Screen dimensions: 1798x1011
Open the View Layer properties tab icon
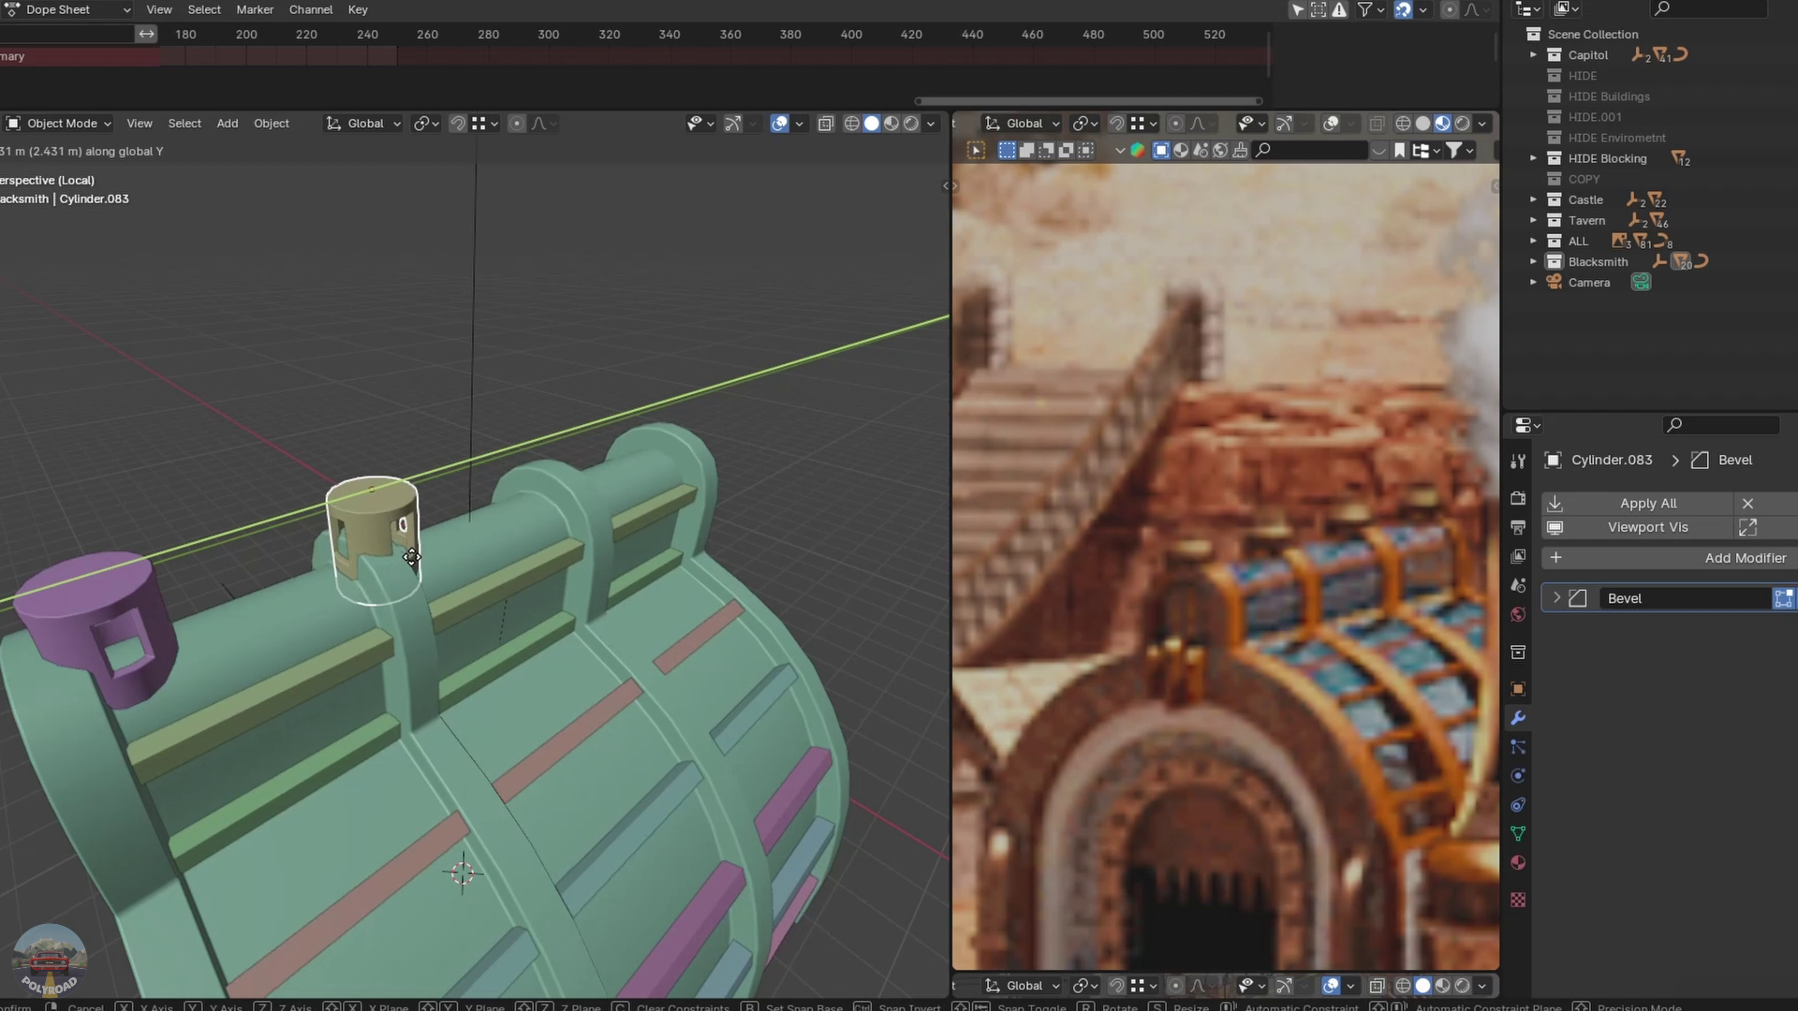[1518, 556]
